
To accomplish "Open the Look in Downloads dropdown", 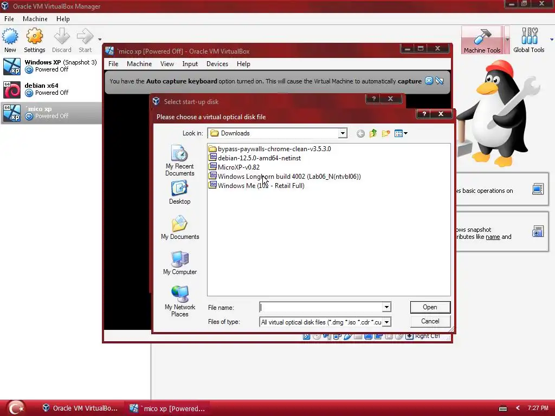I will pyautogui.click(x=343, y=133).
